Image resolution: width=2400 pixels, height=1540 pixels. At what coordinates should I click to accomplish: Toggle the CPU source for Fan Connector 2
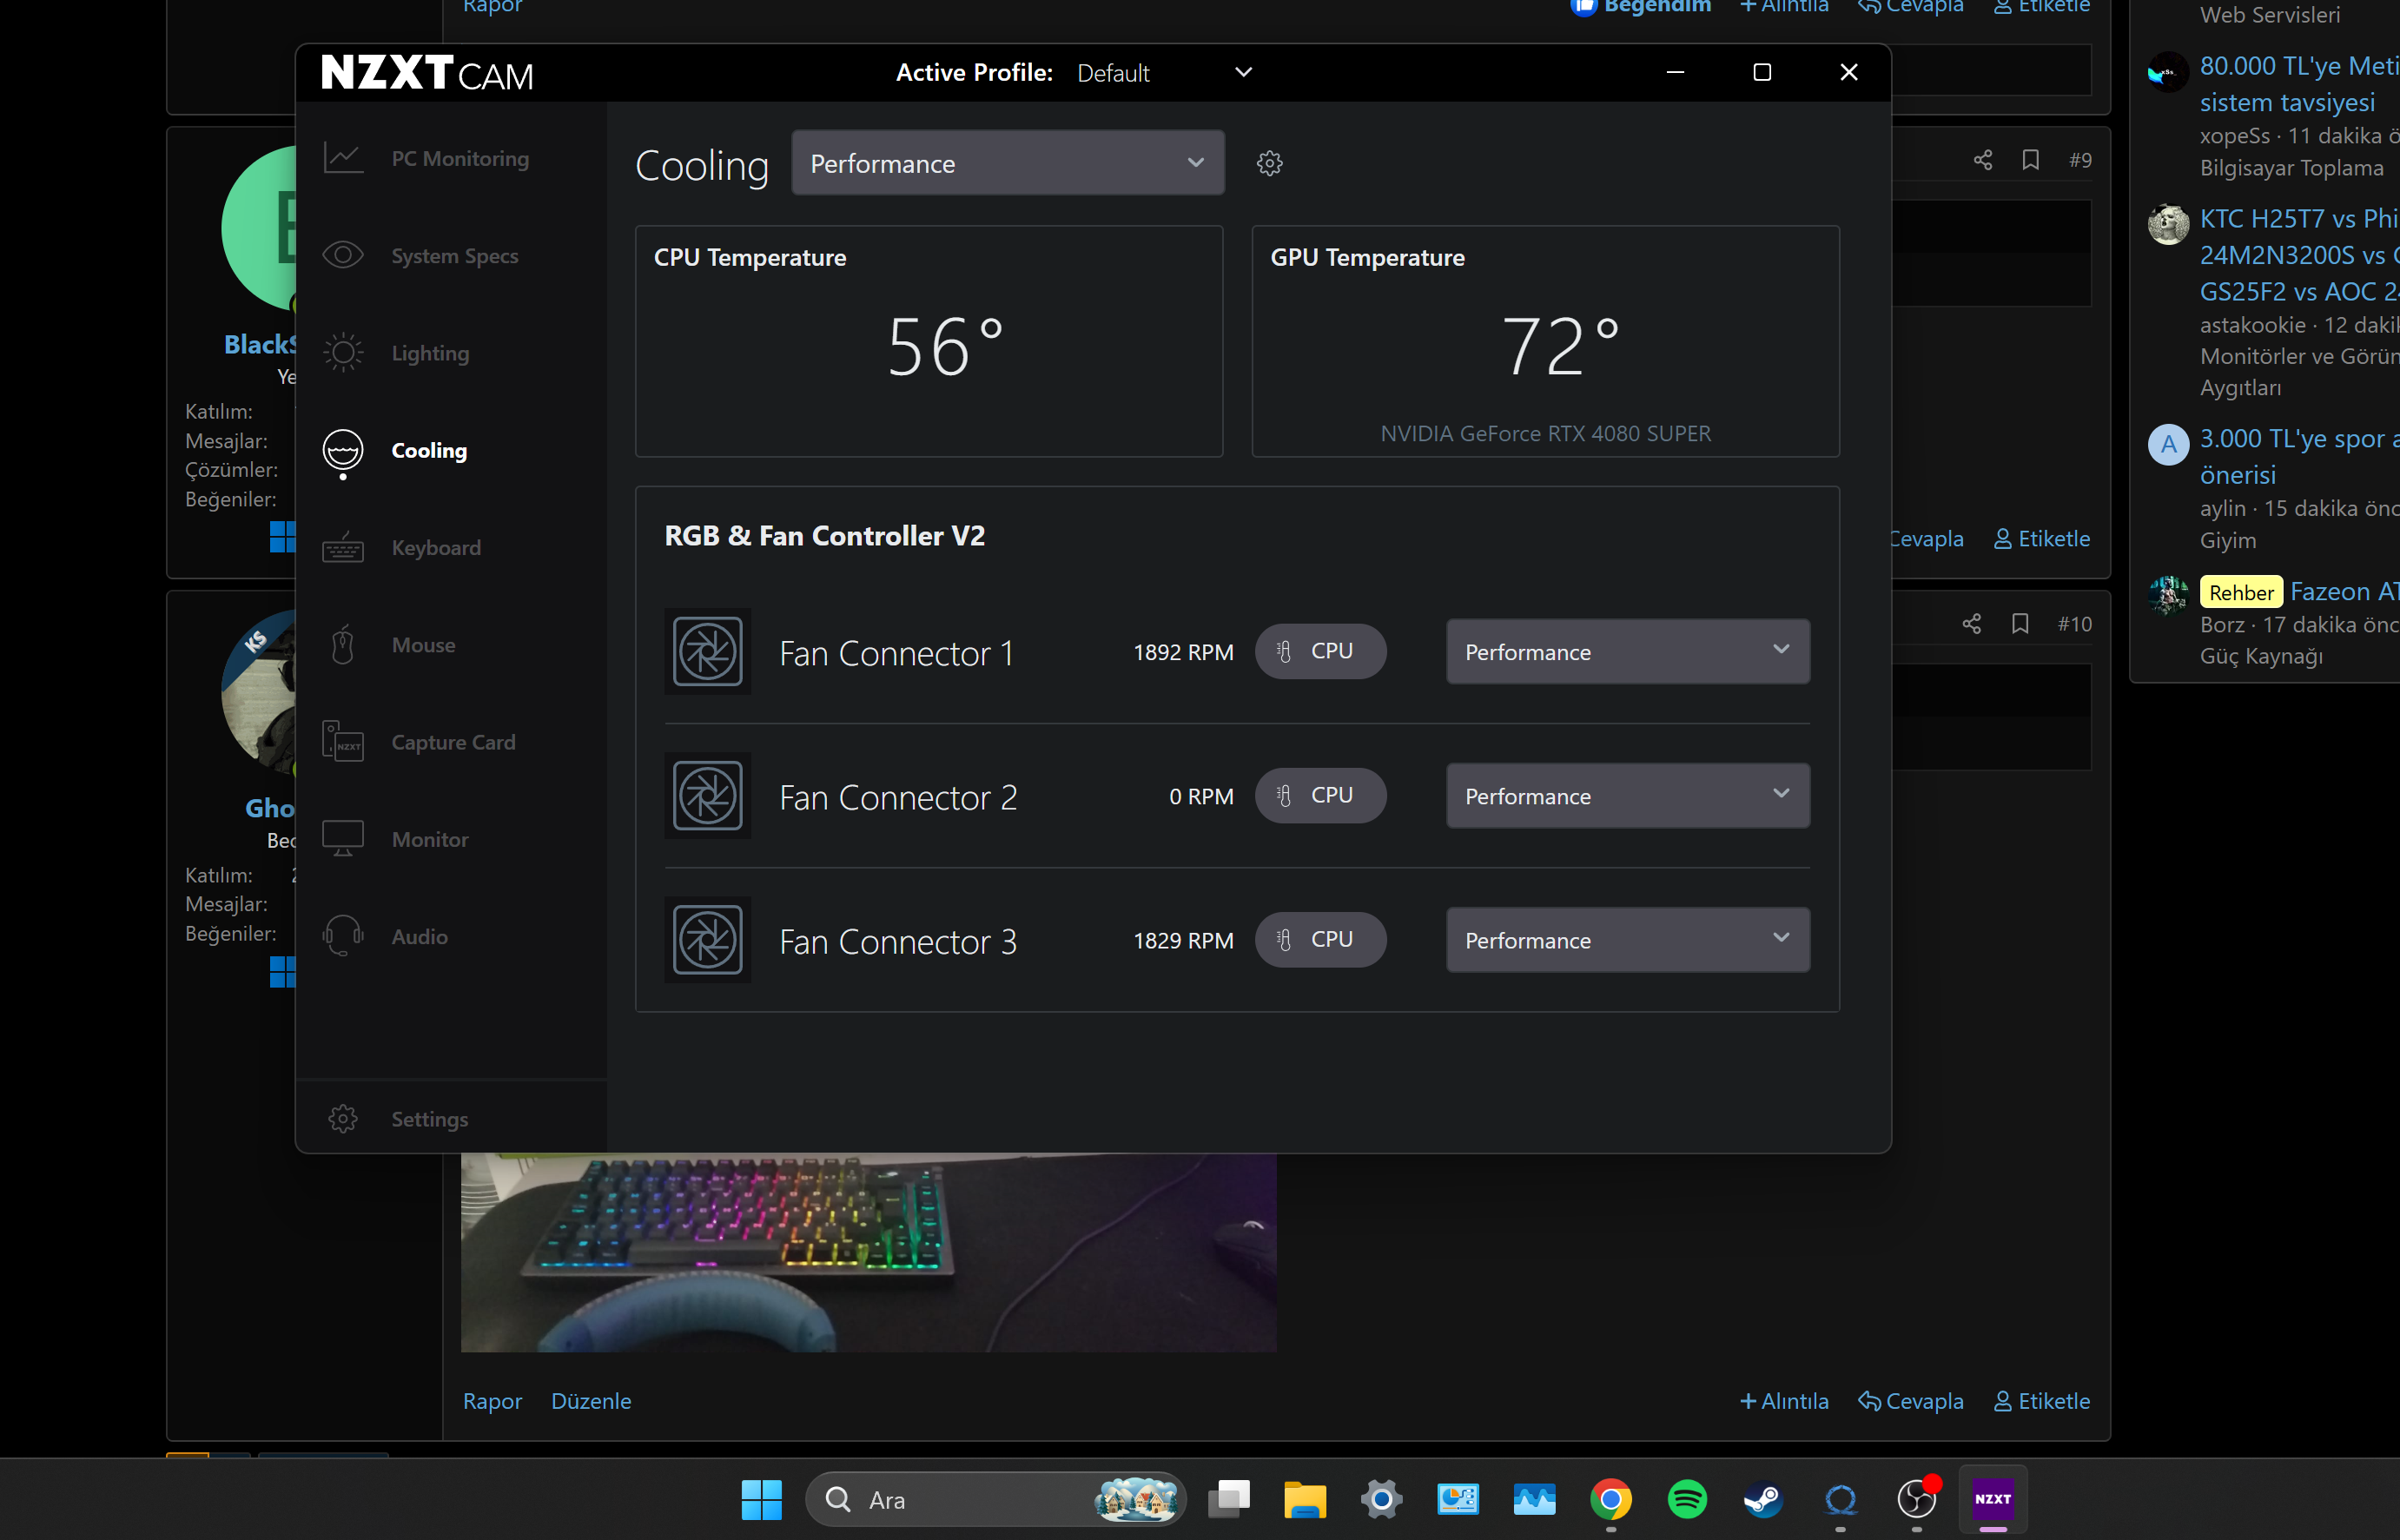(x=1320, y=795)
